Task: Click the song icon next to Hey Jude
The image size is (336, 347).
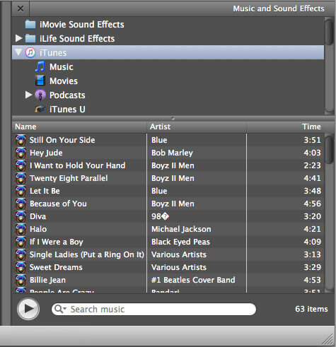Action: pos(21,153)
